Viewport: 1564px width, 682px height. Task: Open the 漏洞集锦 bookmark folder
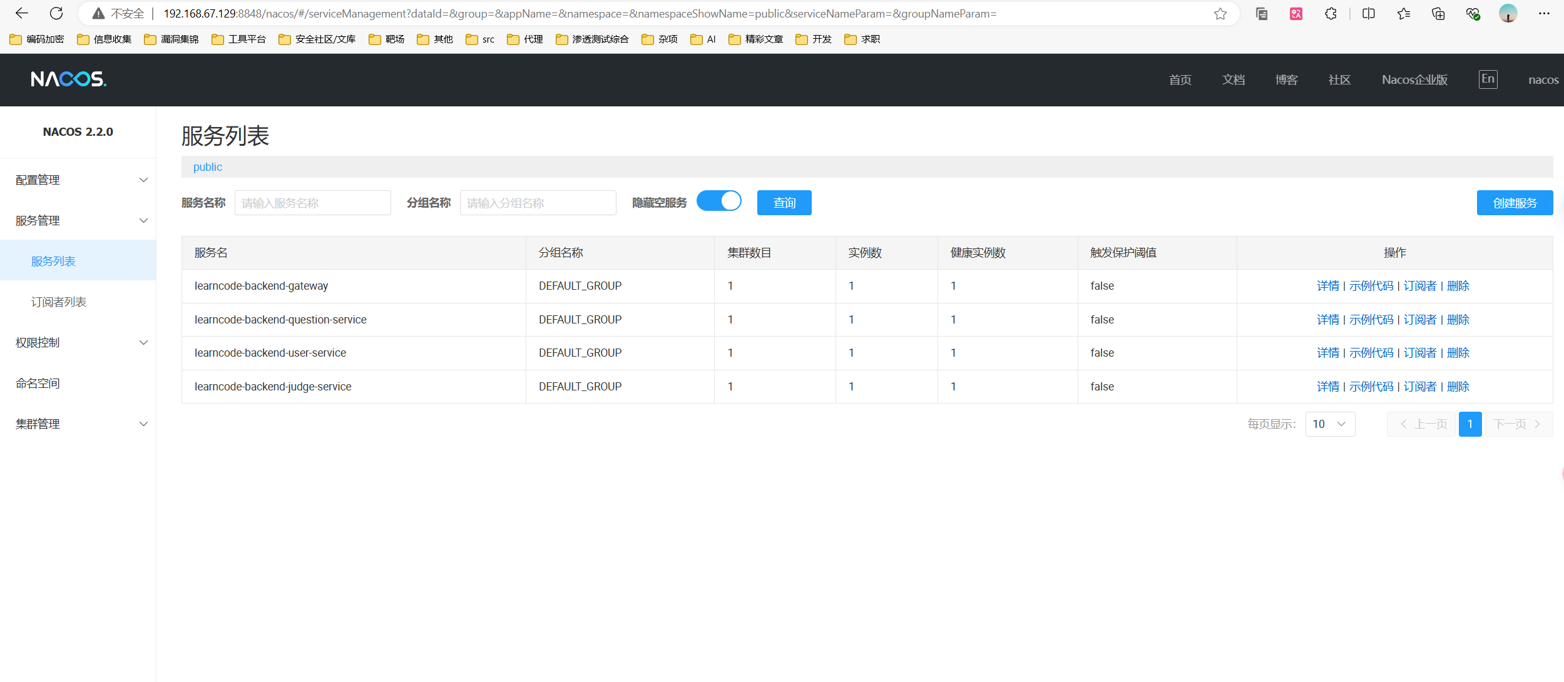tap(171, 39)
